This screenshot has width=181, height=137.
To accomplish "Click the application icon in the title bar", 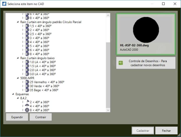I will tap(4, 4).
